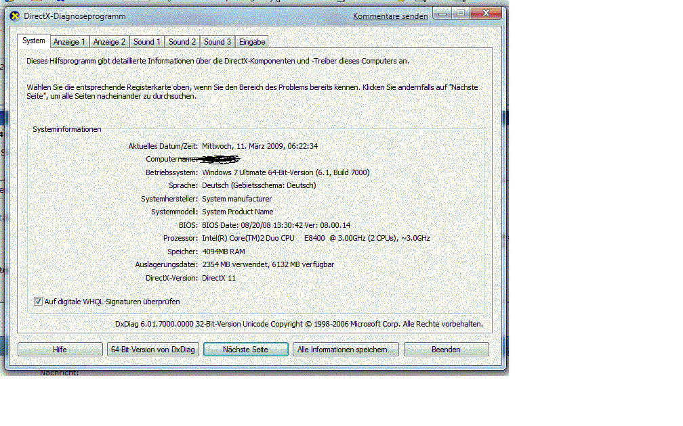The image size is (683, 426).
Task: Open the Kommentare senden link
Action: (x=390, y=16)
